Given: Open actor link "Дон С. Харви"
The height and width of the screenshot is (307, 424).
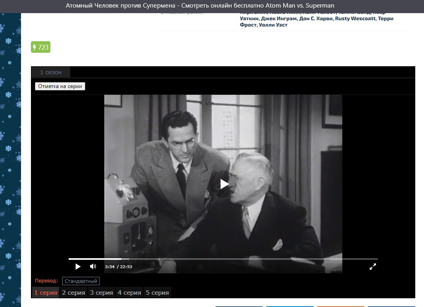Looking at the screenshot, I should point(316,19).
